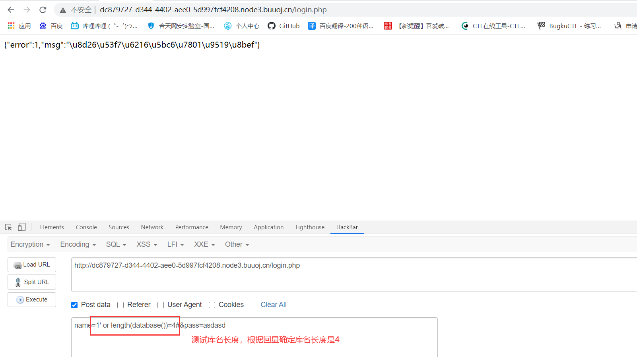Enable the User Agent checkbox
The height and width of the screenshot is (357, 637).
coord(161,305)
